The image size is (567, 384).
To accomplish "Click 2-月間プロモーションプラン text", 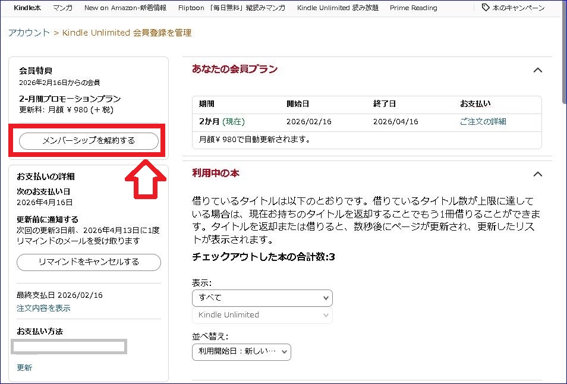I will tap(70, 98).
